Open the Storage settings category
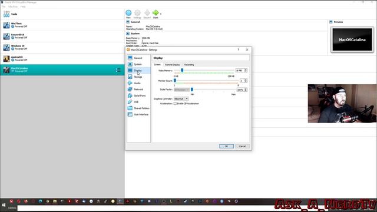377x212 pixels. click(x=138, y=77)
